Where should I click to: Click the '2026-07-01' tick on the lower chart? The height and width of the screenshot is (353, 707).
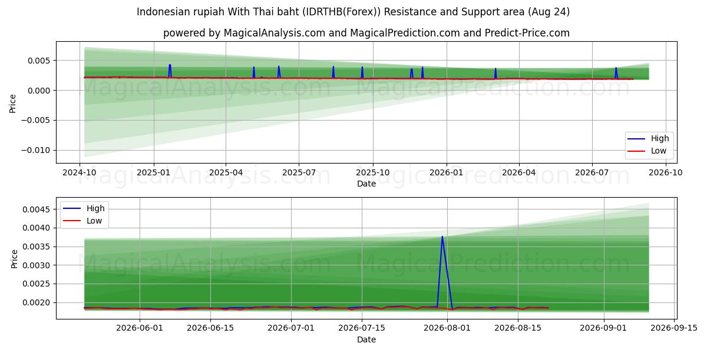292,328
